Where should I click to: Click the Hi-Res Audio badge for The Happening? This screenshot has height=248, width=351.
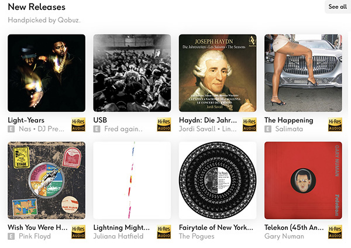[x=335, y=125]
